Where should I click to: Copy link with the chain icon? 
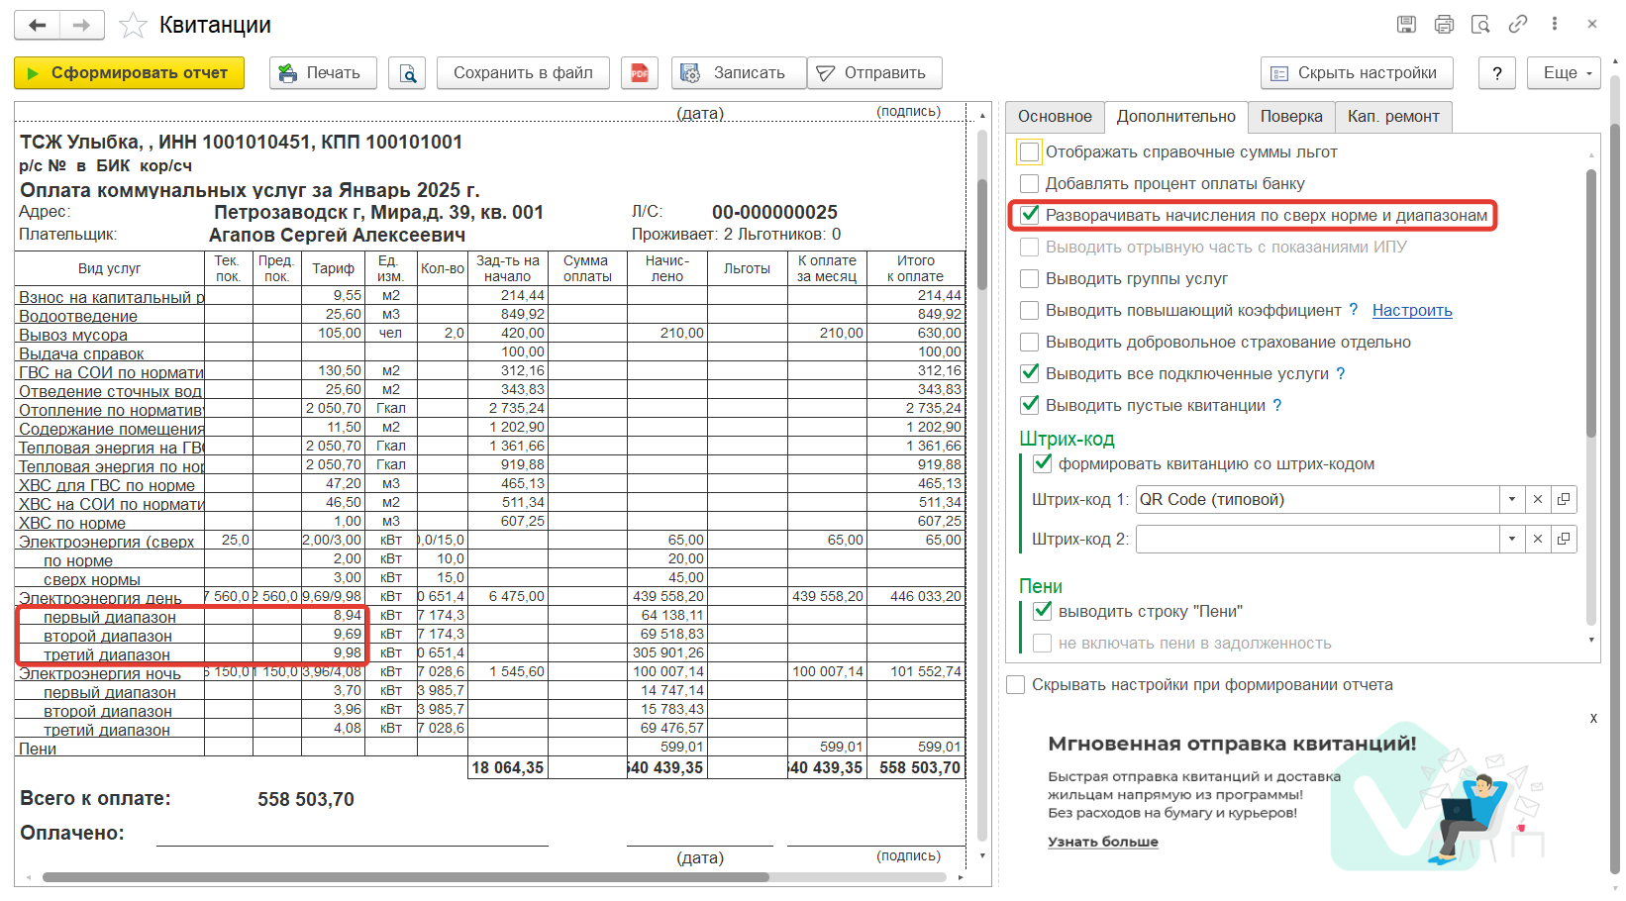[x=1518, y=25]
